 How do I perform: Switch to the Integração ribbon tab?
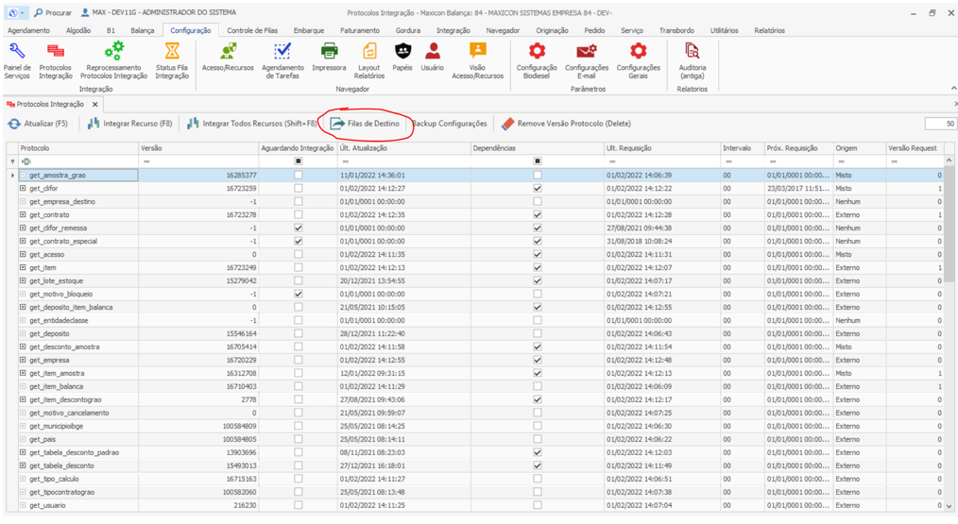pyautogui.click(x=453, y=30)
